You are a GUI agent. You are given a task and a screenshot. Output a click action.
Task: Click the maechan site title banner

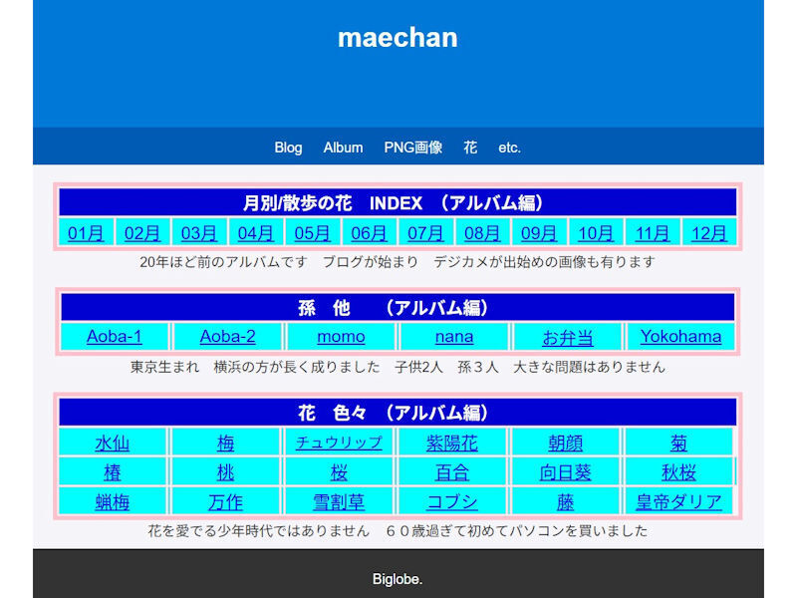click(x=398, y=38)
